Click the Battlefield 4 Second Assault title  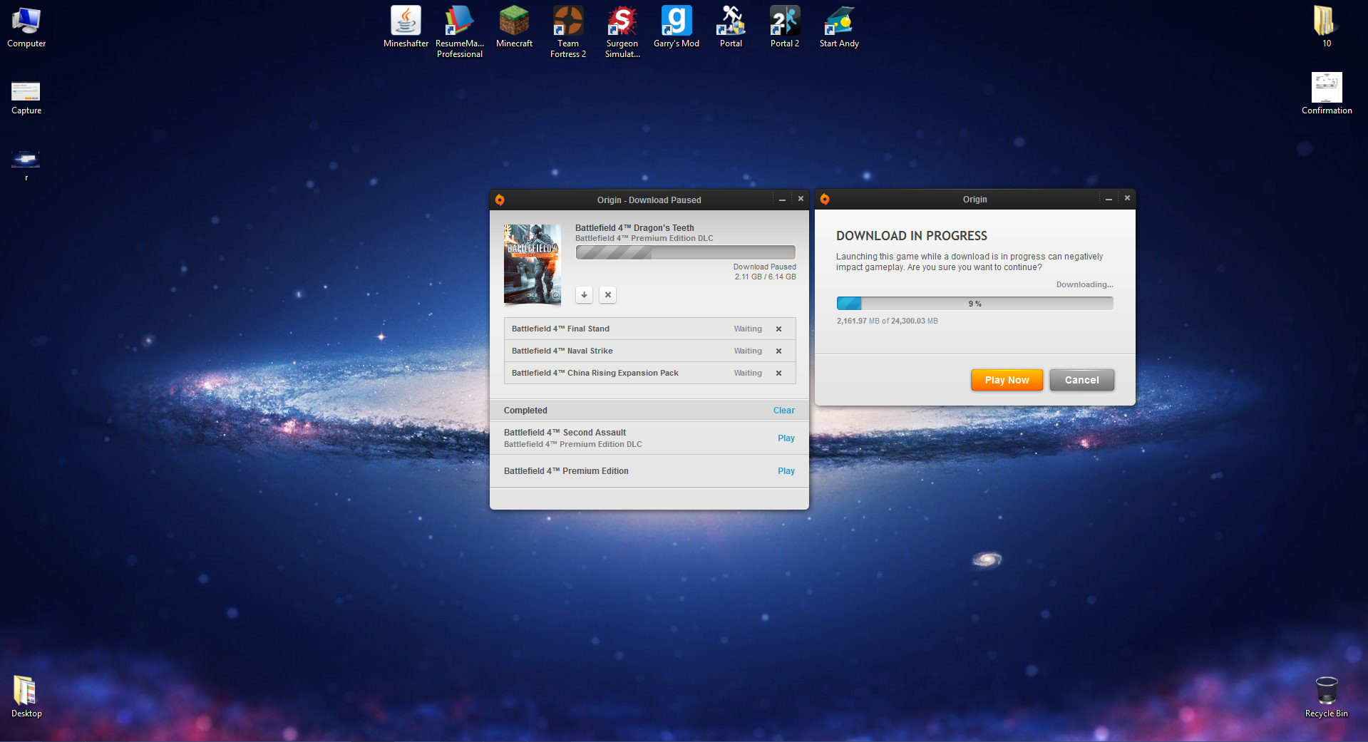point(565,433)
